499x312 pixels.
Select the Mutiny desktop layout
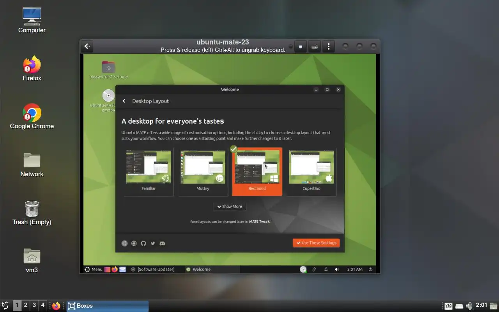point(203,172)
